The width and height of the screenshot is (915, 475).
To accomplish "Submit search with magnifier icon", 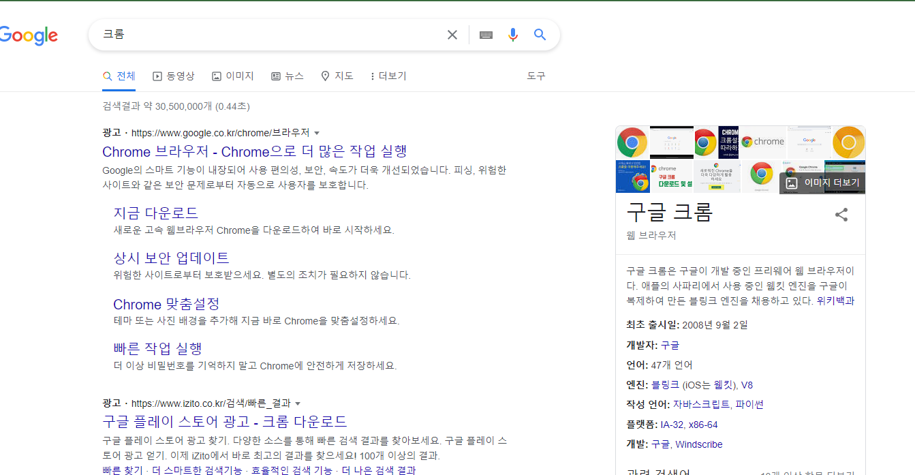I will click(540, 35).
